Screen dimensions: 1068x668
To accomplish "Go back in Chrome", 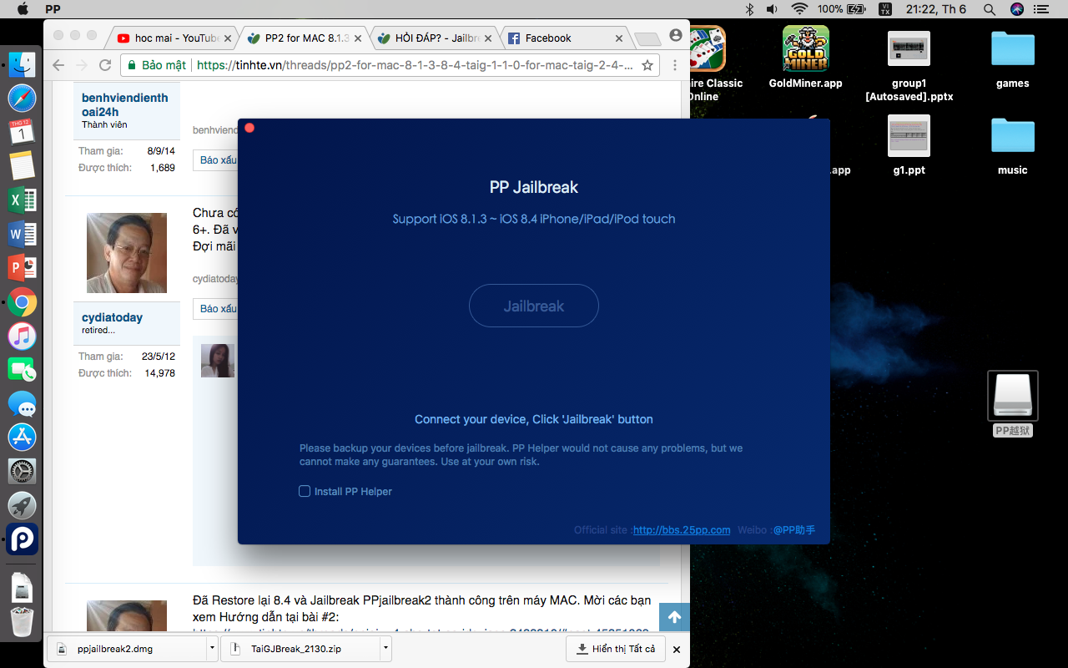I will (58, 65).
